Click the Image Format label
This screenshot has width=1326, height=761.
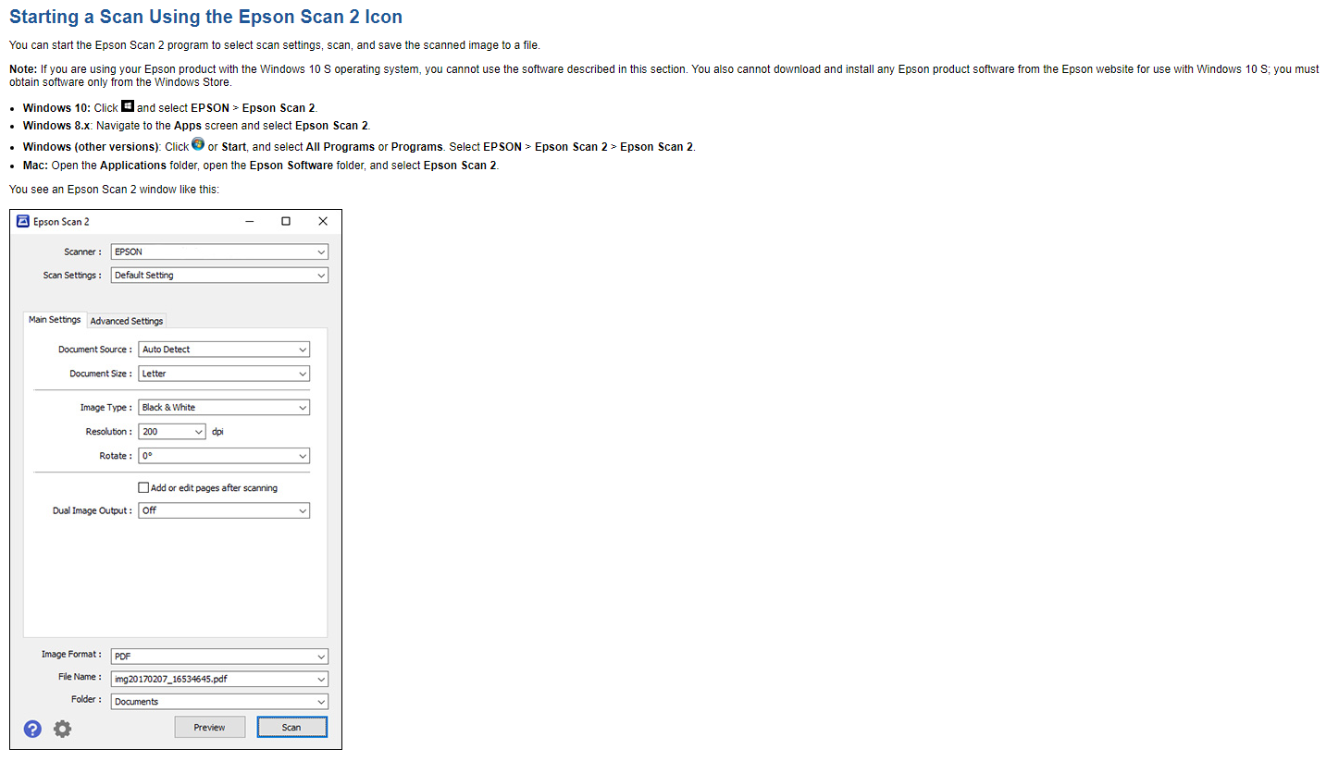[71, 655]
